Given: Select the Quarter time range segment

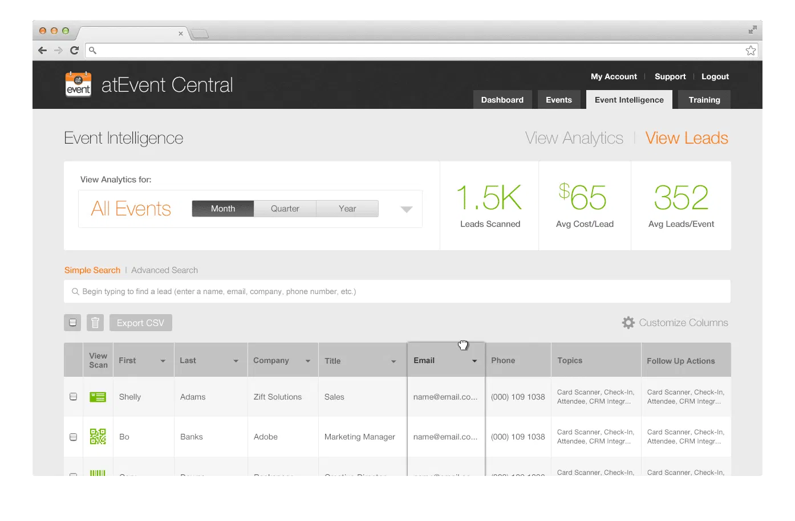Looking at the screenshot, I should click(x=285, y=209).
